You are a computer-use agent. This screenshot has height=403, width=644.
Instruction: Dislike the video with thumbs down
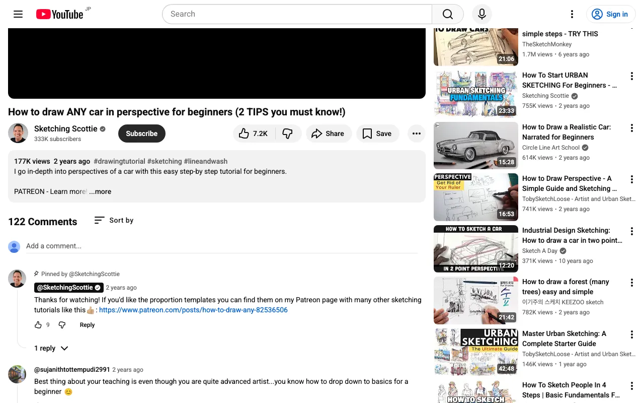pyautogui.click(x=288, y=133)
